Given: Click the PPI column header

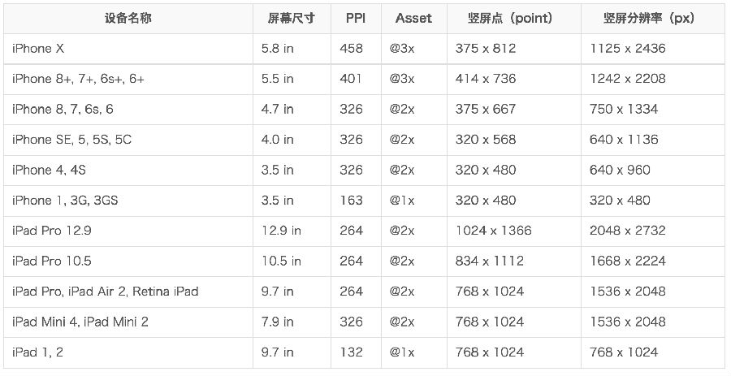Looking at the screenshot, I should point(356,18).
